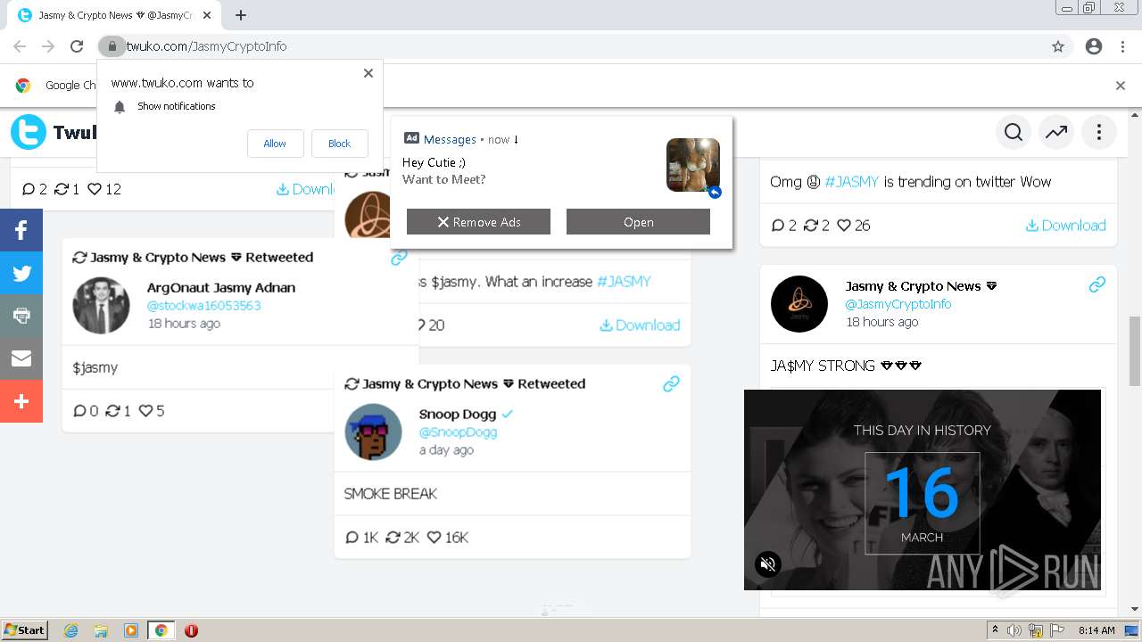Open Chrome three-dot menu

(x=1122, y=46)
